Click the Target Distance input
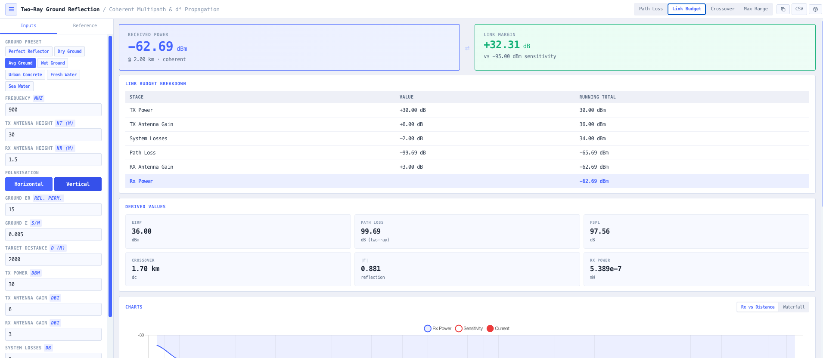This screenshot has width=823, height=358. 53,259
